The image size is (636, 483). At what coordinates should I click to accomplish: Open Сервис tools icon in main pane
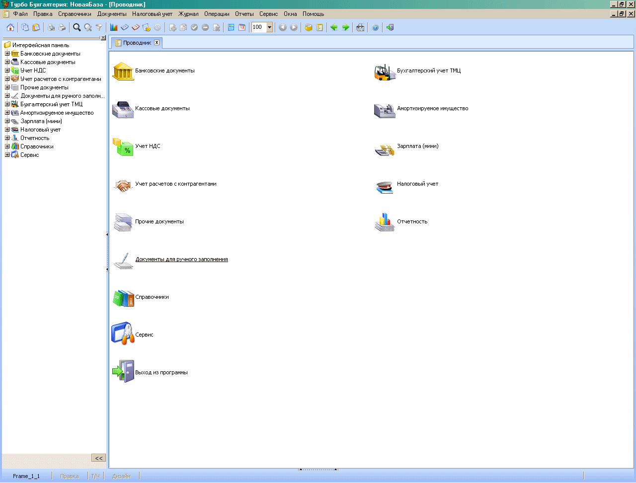[x=123, y=333]
